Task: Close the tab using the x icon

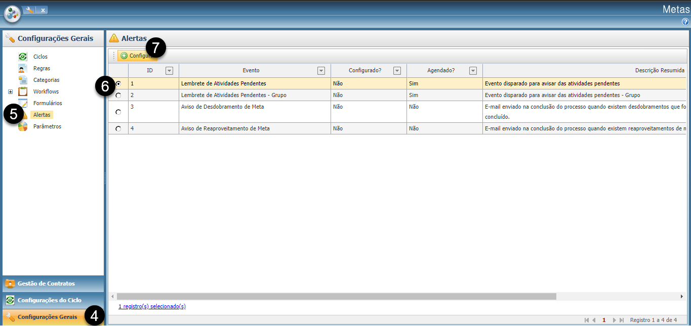Action: (x=43, y=10)
